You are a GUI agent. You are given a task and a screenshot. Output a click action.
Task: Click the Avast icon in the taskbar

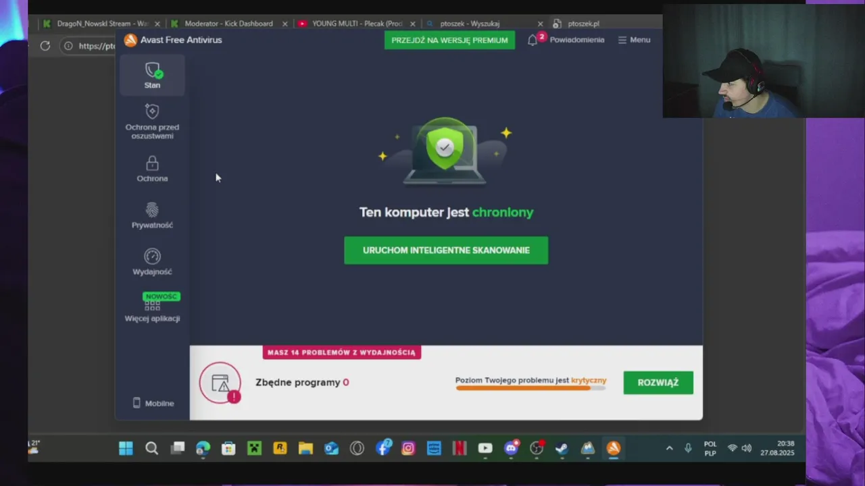tap(614, 448)
